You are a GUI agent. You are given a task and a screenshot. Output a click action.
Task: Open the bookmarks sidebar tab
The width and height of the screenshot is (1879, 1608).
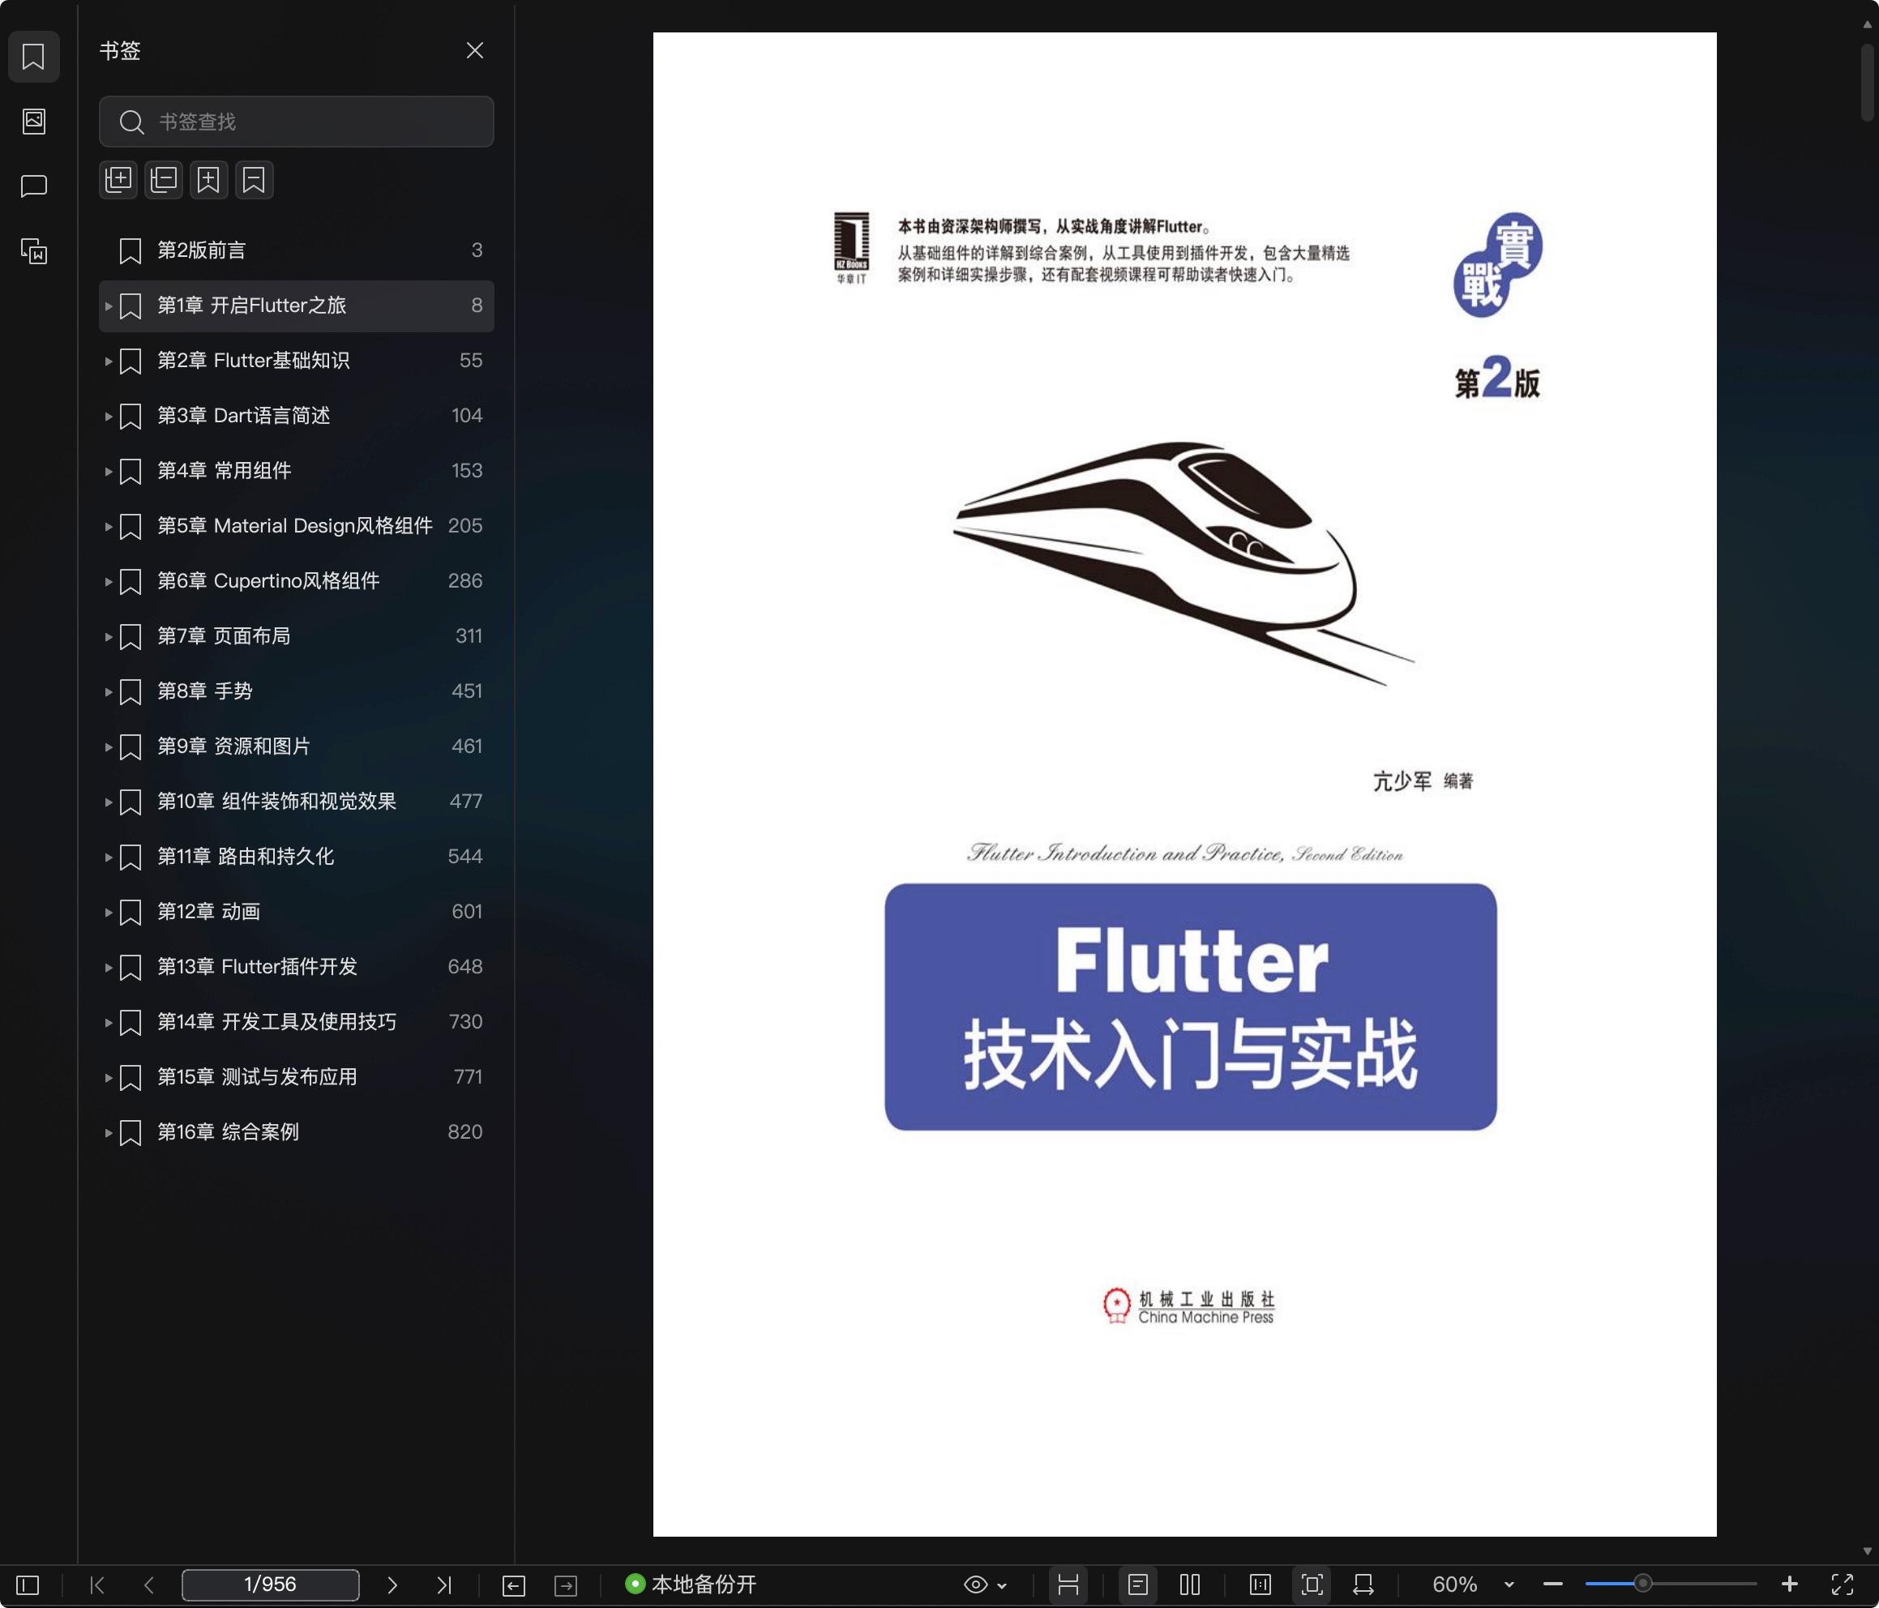pyautogui.click(x=33, y=56)
